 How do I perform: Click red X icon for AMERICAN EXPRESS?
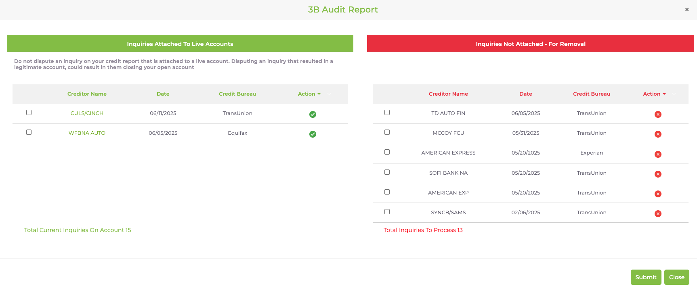pyautogui.click(x=658, y=154)
